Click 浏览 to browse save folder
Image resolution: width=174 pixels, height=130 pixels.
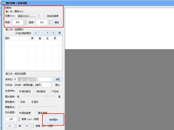pyautogui.click(x=58, y=79)
